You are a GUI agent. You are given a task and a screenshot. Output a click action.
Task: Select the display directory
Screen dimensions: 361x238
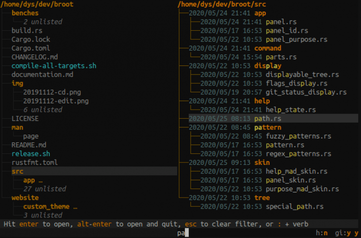[268, 66]
